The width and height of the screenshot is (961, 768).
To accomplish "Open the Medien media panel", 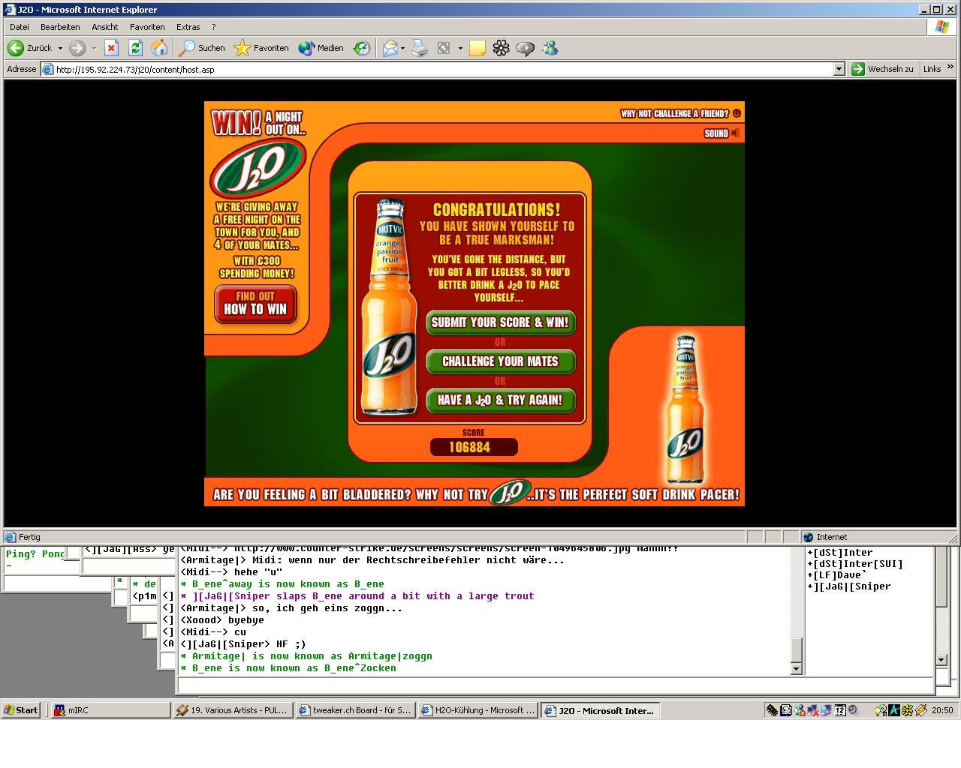I will click(321, 48).
